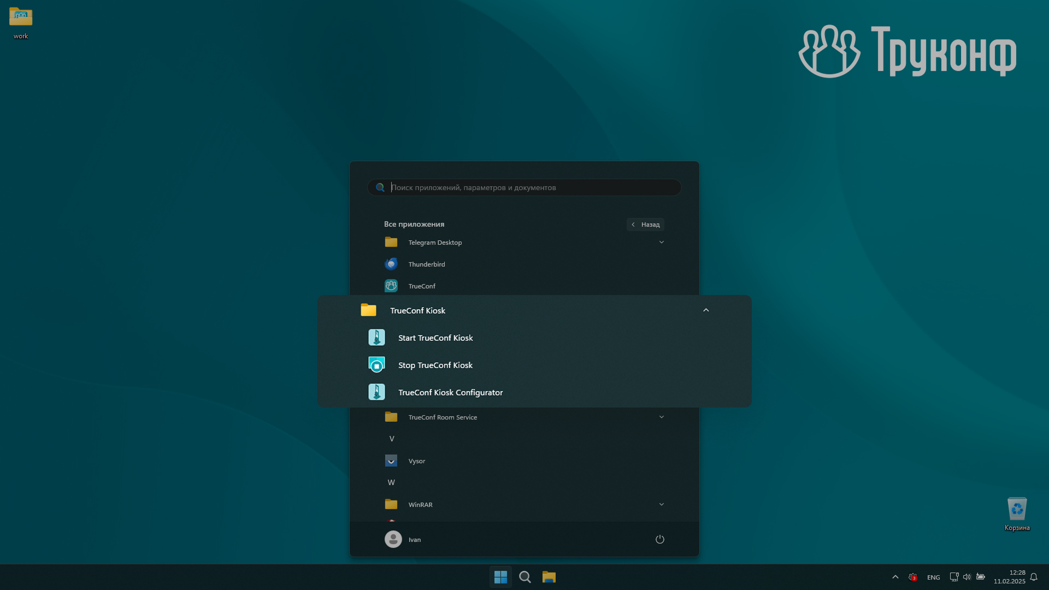Click the Telegram Desktop label
Image resolution: width=1049 pixels, height=590 pixels.
tap(435, 243)
